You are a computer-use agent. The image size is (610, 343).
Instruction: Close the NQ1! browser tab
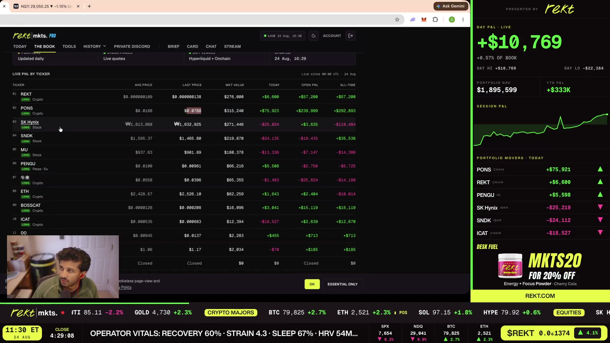coord(78,6)
